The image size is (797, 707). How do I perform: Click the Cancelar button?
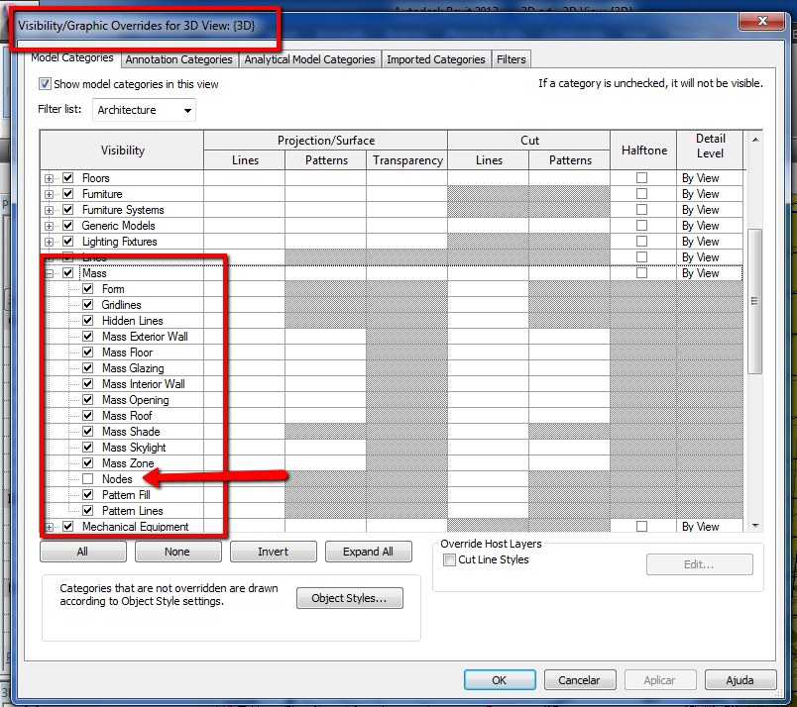[x=580, y=680]
